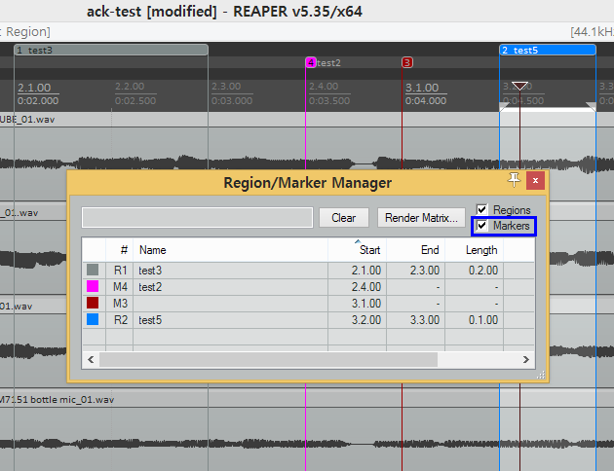Click the blue color swatch for R2
The width and height of the screenshot is (614, 471).
93,320
